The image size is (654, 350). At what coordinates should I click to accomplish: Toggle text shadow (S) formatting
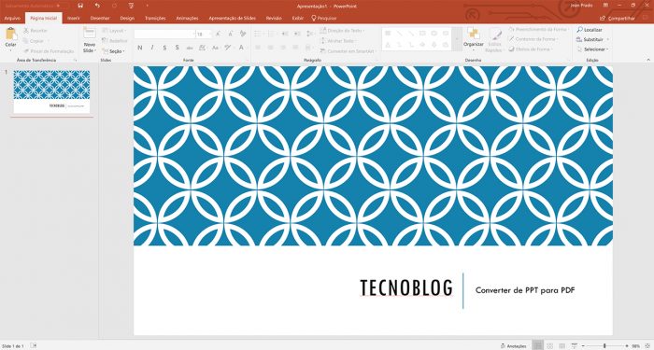(x=177, y=48)
